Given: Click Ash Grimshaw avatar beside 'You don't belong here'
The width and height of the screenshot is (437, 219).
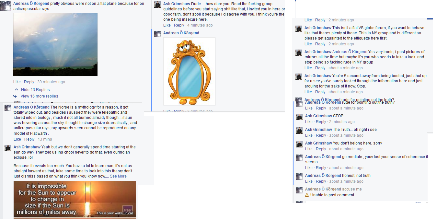Looking at the screenshot, I should pyautogui.click(x=299, y=144).
